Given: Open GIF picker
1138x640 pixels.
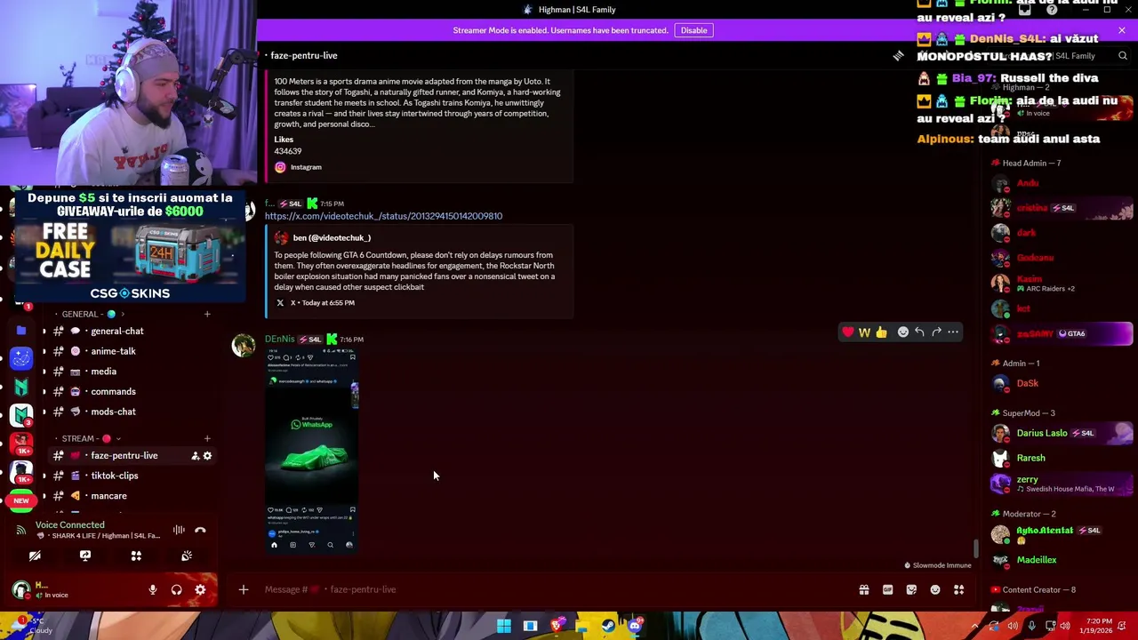Looking at the screenshot, I should [x=887, y=589].
